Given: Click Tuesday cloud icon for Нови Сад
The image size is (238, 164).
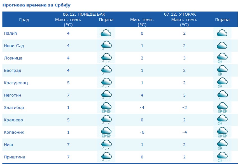Looking at the screenshot, I should coord(222,45).
